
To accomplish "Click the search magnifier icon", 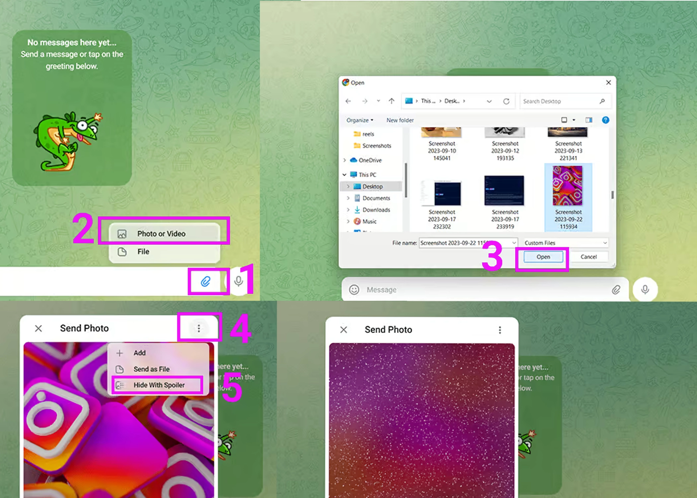I will click(x=602, y=101).
